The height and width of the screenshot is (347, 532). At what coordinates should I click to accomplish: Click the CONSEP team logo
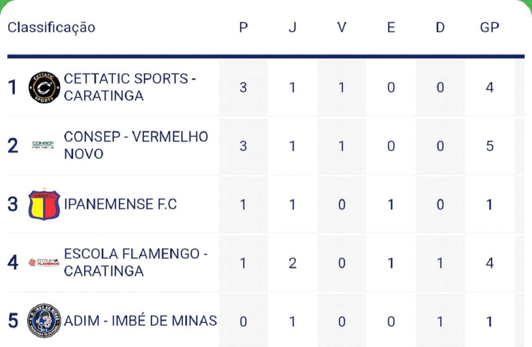(x=43, y=145)
